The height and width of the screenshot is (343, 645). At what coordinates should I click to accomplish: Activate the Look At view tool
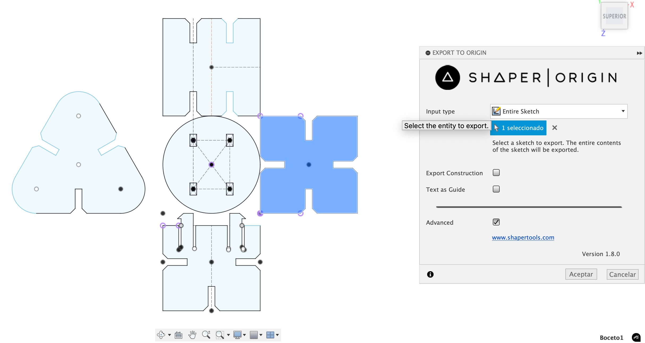(x=179, y=335)
